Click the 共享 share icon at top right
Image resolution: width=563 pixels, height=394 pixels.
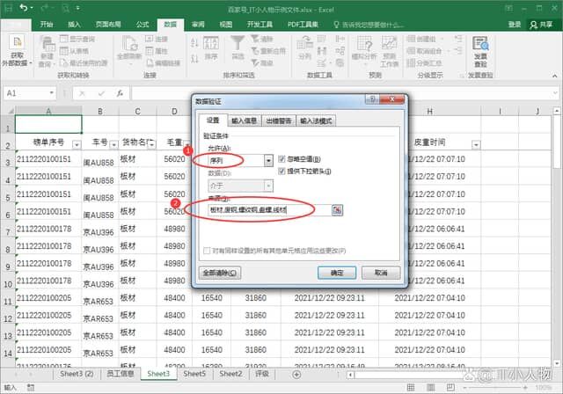point(543,25)
